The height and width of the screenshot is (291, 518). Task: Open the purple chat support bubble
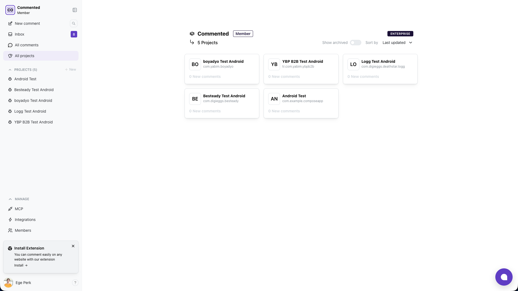pyautogui.click(x=504, y=277)
